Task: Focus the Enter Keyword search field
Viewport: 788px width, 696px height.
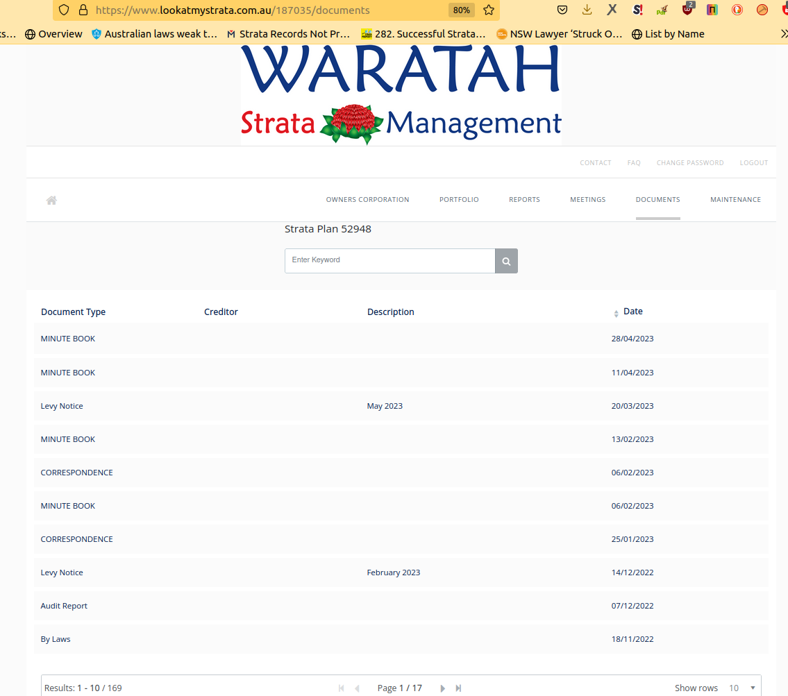Action: (389, 261)
